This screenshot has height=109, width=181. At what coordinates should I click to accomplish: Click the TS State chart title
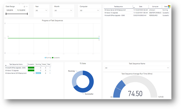pos(83,63)
